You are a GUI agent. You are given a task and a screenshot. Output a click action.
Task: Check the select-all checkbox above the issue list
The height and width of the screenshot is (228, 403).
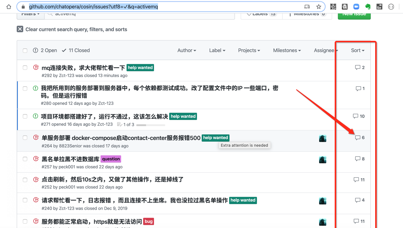[25, 50]
